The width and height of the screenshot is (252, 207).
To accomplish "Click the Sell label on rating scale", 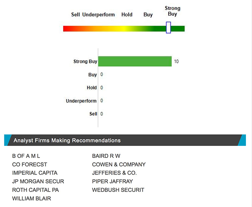I will [x=76, y=15].
